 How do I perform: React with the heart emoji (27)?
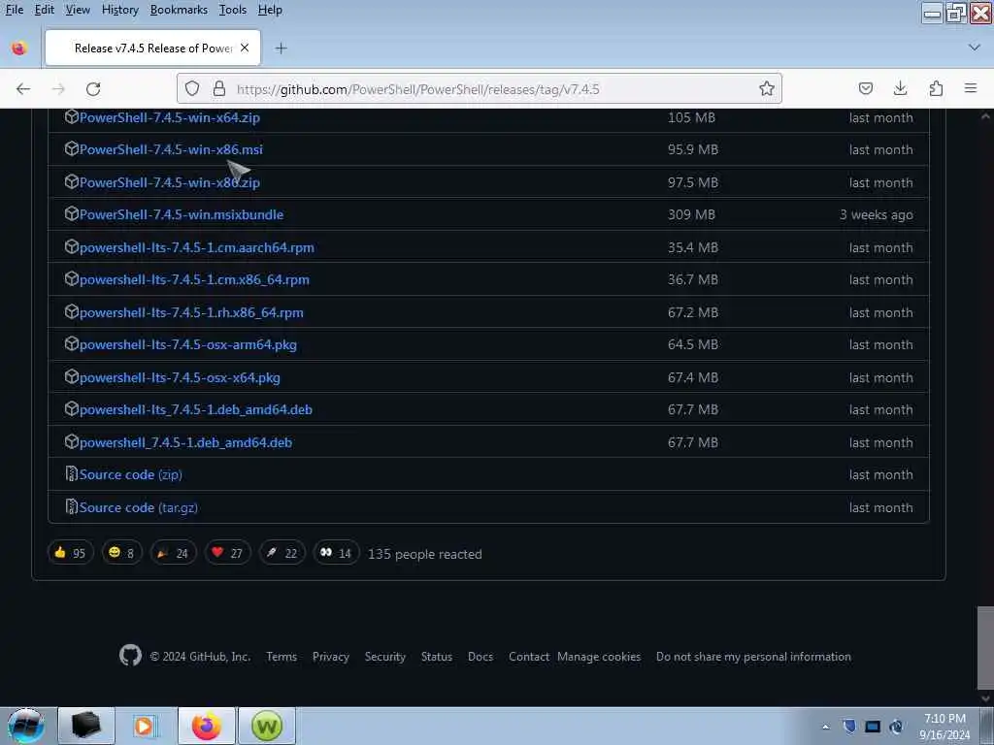(x=227, y=553)
